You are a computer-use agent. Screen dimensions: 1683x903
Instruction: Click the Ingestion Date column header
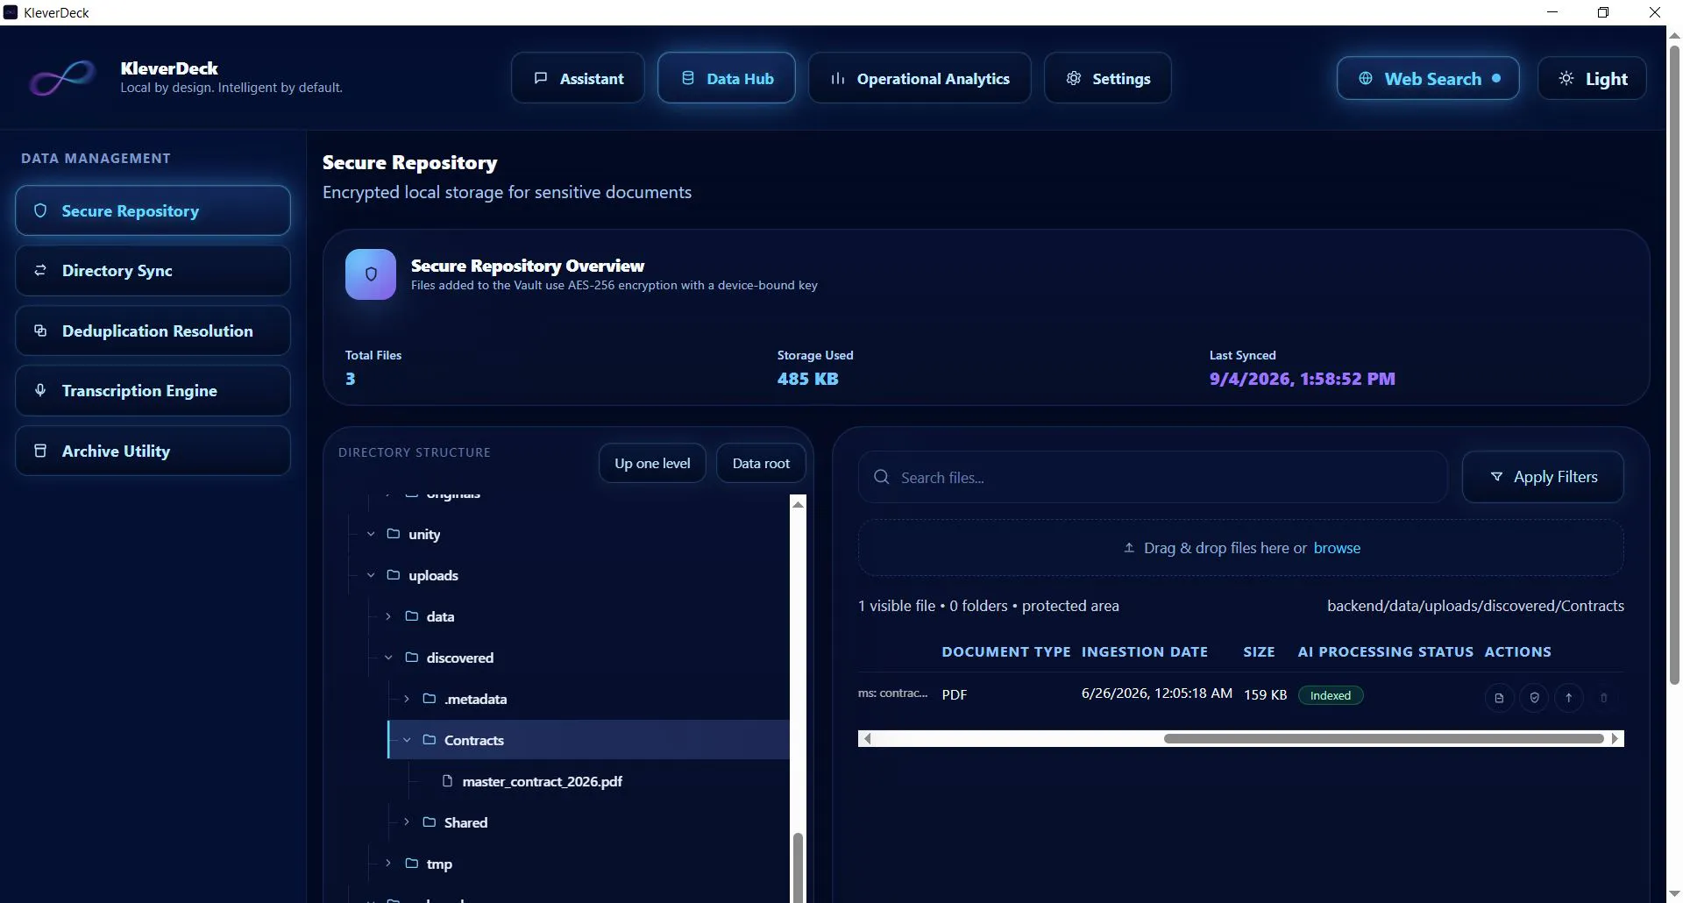click(x=1145, y=651)
